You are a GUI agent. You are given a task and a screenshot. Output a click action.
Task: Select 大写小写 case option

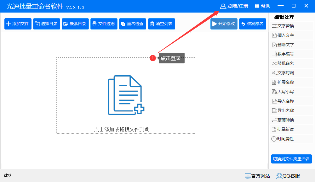pos(292,92)
